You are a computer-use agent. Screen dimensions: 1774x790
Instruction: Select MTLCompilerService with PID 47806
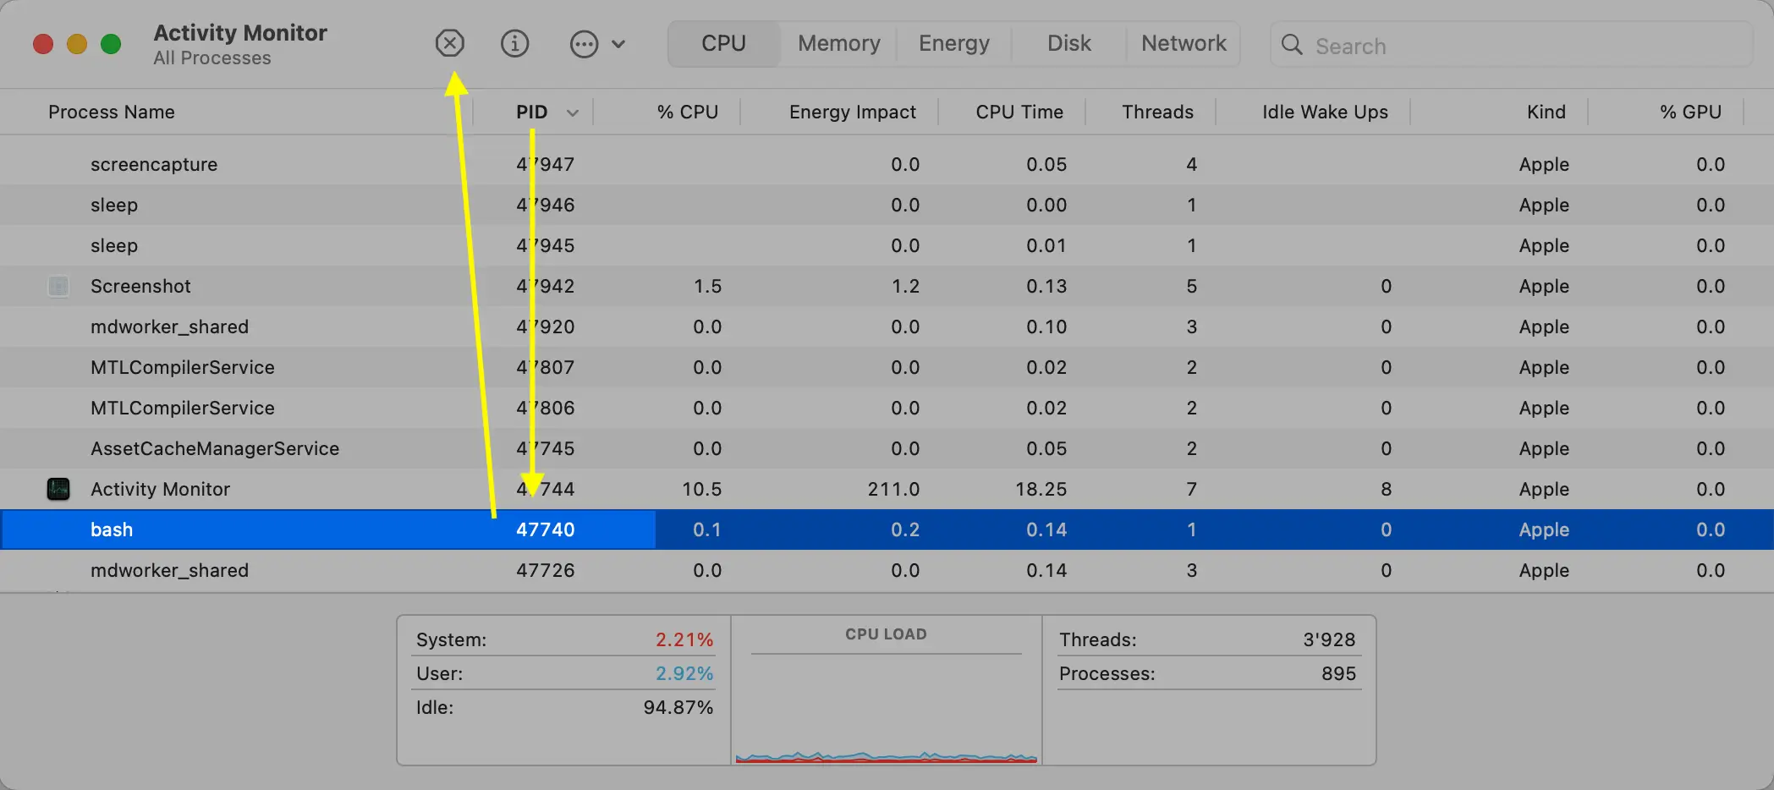[887, 408]
